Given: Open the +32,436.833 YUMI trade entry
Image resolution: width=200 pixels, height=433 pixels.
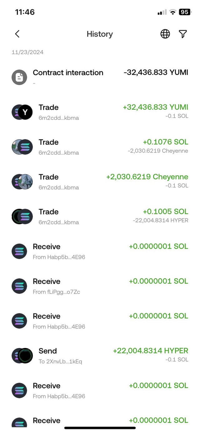Looking at the screenshot, I should (100, 112).
